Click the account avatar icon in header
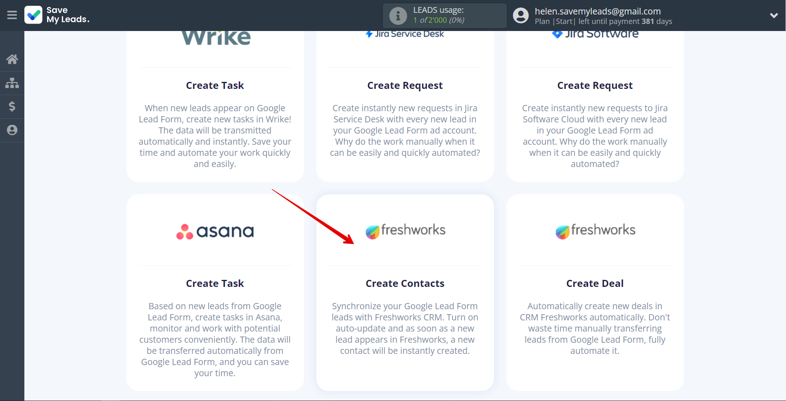 click(x=520, y=16)
